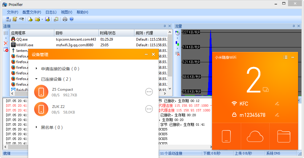The width and height of the screenshot is (304, 158).
Task: Click download/upload arrows traffic icon
Action: pos(177,43)
